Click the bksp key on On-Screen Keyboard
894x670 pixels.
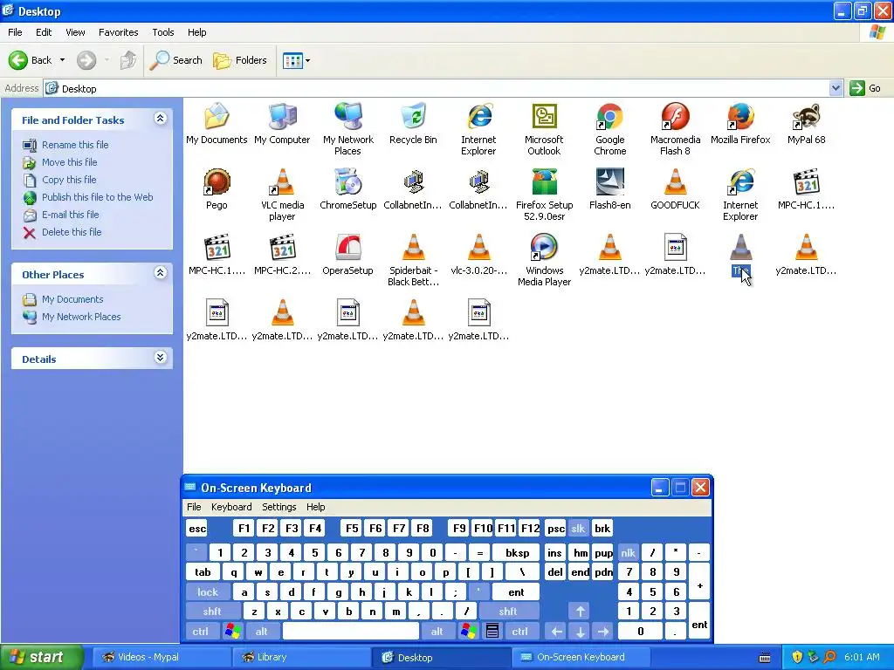(517, 552)
